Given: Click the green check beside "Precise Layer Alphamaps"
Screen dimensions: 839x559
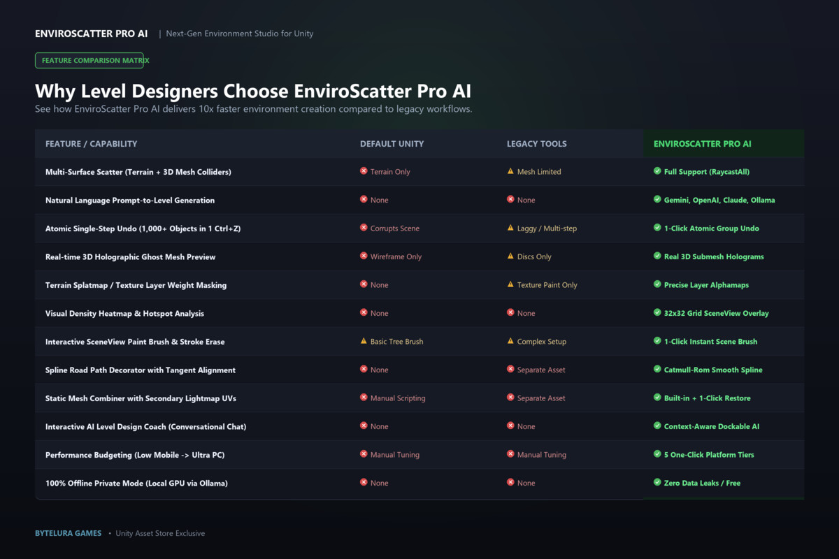Looking at the screenshot, I should [x=657, y=284].
